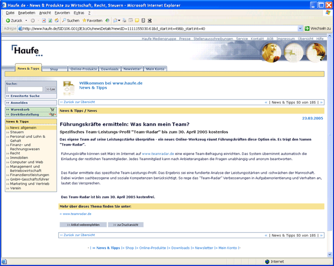Image resolution: width=334 pixels, height=266 pixels.
Task: Click the Internet zone globe in status bar
Action: point(267,261)
